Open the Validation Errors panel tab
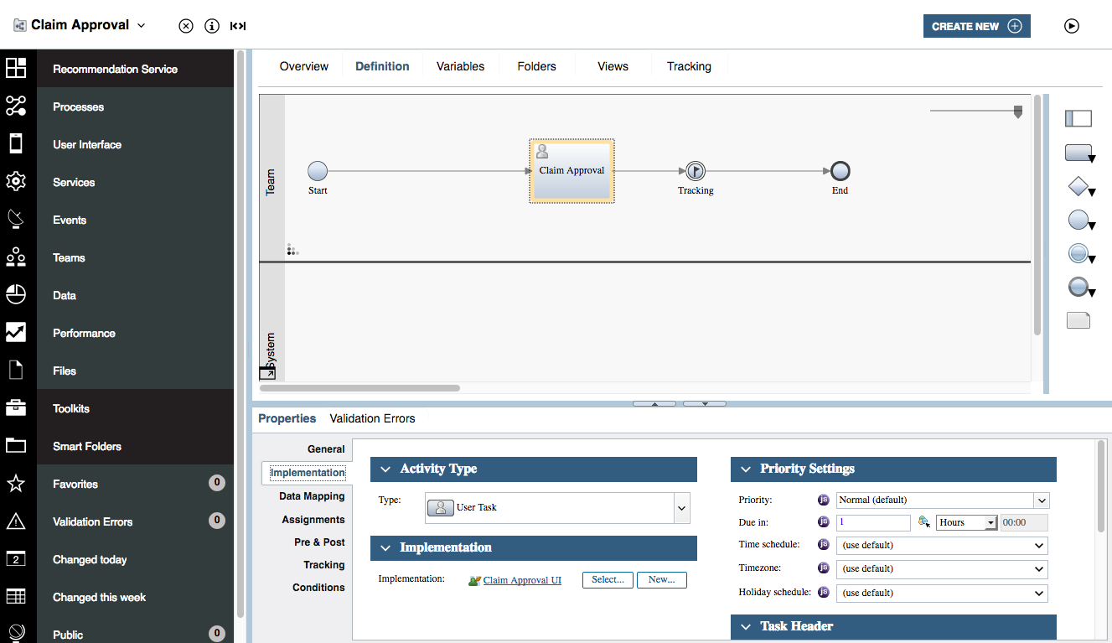Screen dimensions: 1112x643 click(372, 418)
